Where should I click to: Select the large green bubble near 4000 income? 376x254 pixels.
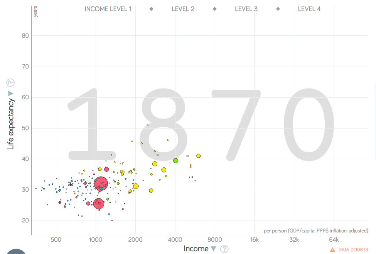click(x=175, y=160)
